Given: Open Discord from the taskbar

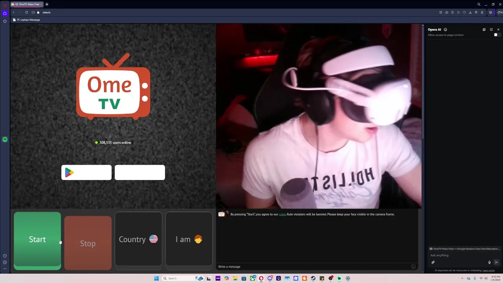Looking at the screenshot, I should 270,278.
